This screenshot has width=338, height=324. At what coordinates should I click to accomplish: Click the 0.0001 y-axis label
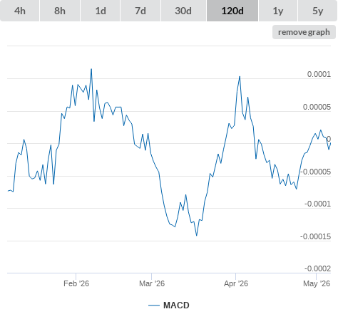pyautogui.click(x=319, y=74)
